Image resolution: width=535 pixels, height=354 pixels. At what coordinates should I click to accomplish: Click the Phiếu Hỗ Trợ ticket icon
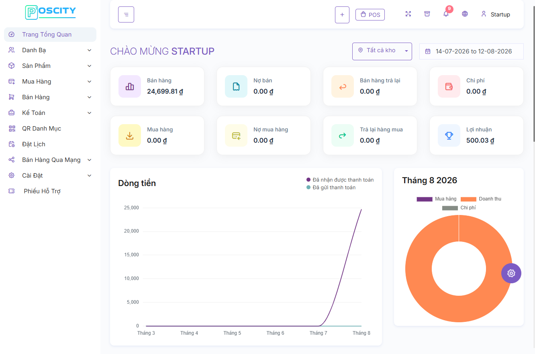pyautogui.click(x=12, y=191)
